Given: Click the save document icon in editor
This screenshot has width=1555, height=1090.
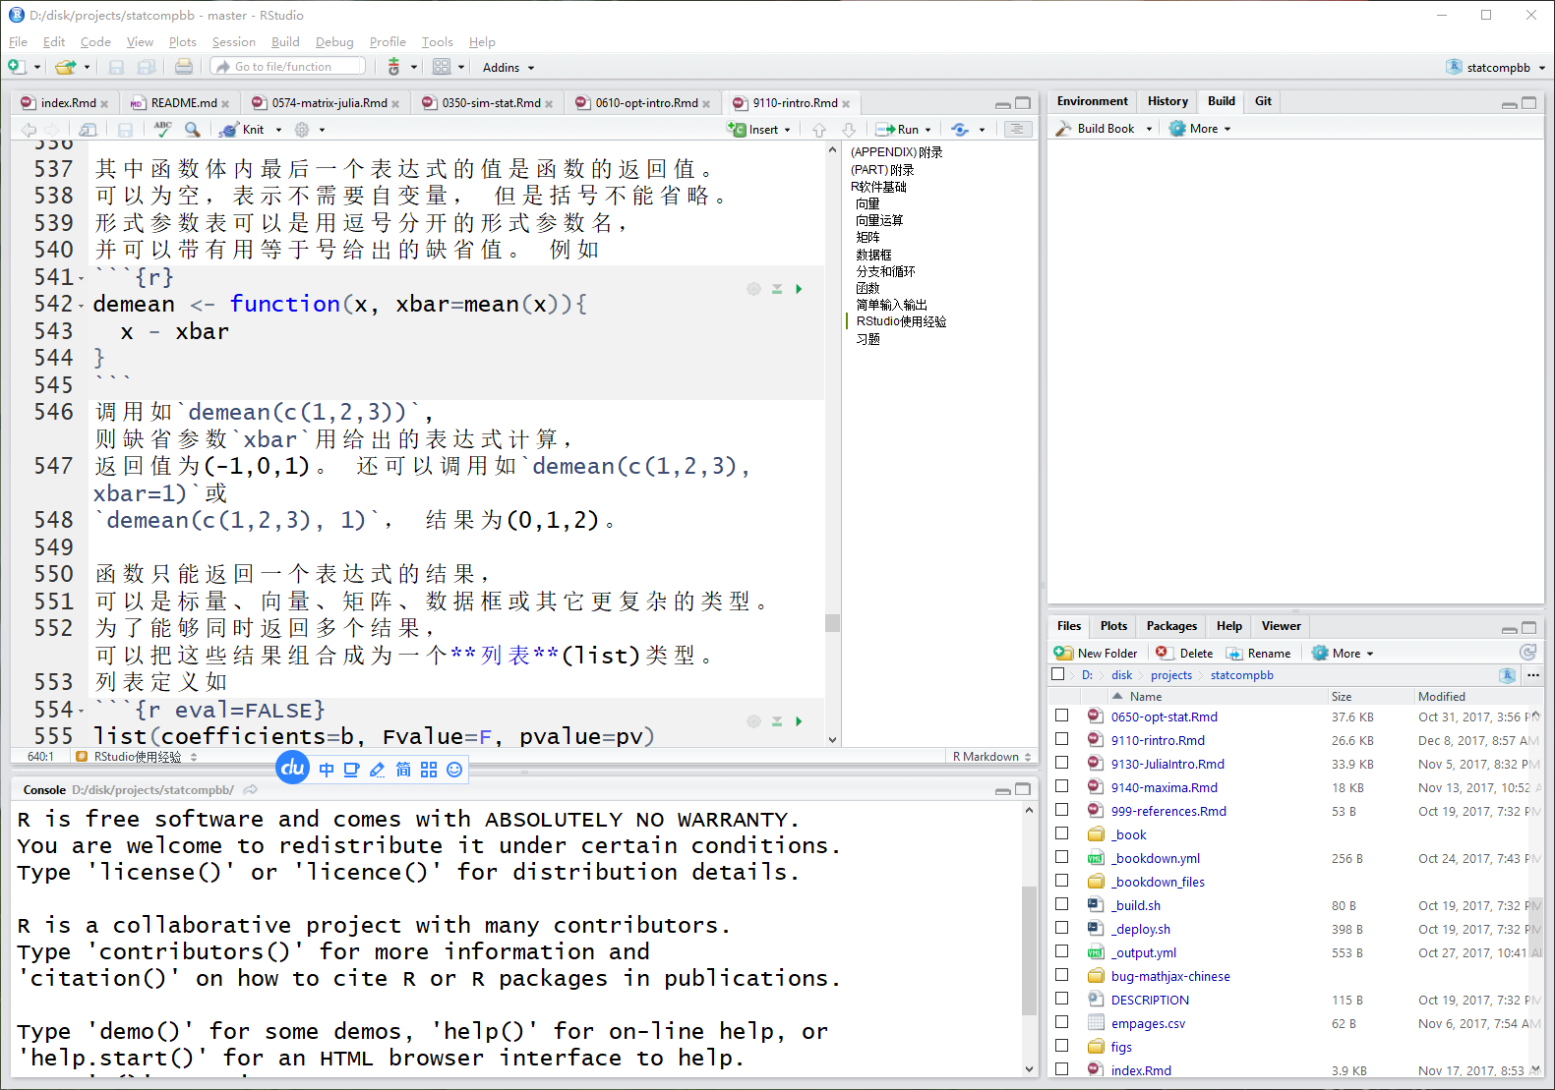Looking at the screenshot, I should [125, 129].
